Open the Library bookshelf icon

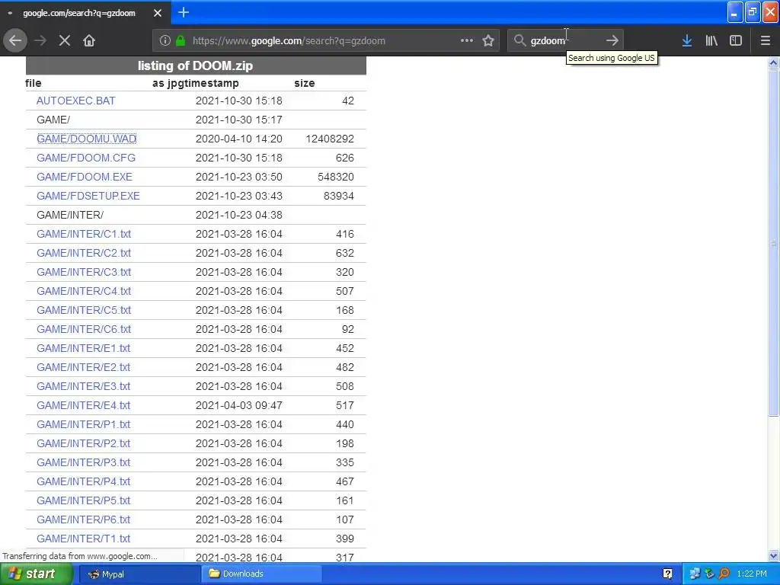tap(711, 40)
